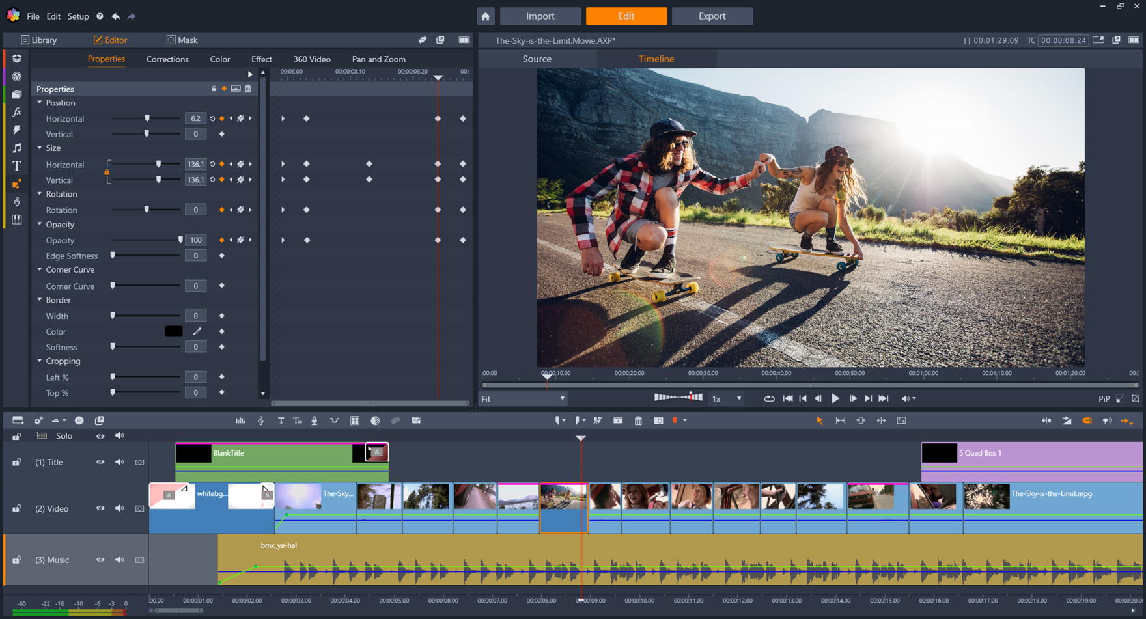Click the black Border color swatch
Image resolution: width=1146 pixels, height=619 pixels.
click(x=173, y=331)
